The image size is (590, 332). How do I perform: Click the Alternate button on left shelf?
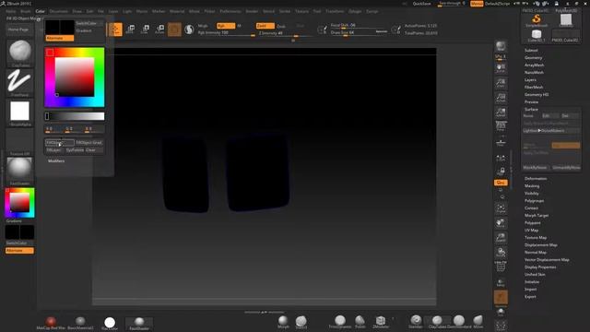(19, 250)
